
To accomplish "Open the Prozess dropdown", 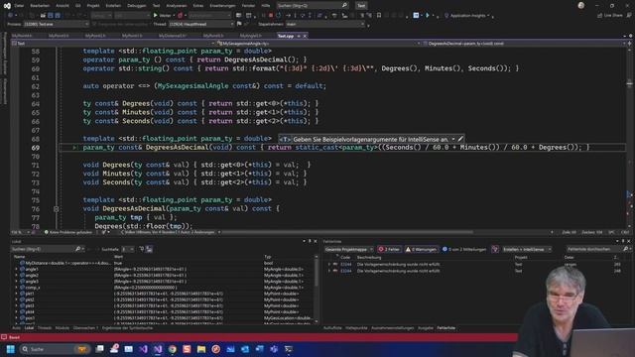I will click(56, 24).
